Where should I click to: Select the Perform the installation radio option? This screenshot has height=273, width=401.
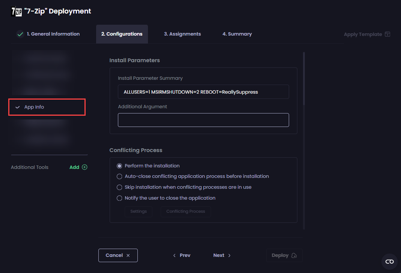[119, 166]
